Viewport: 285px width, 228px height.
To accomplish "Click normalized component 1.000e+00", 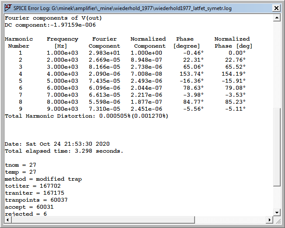I will (146, 53).
